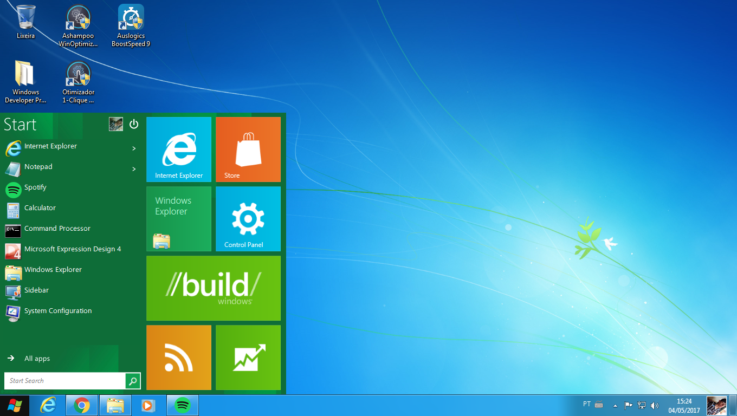The image size is (737, 416).
Task: Open the orange RSS feed tile
Action: click(x=179, y=357)
